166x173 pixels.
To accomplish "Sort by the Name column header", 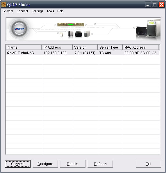I will point(24,47).
